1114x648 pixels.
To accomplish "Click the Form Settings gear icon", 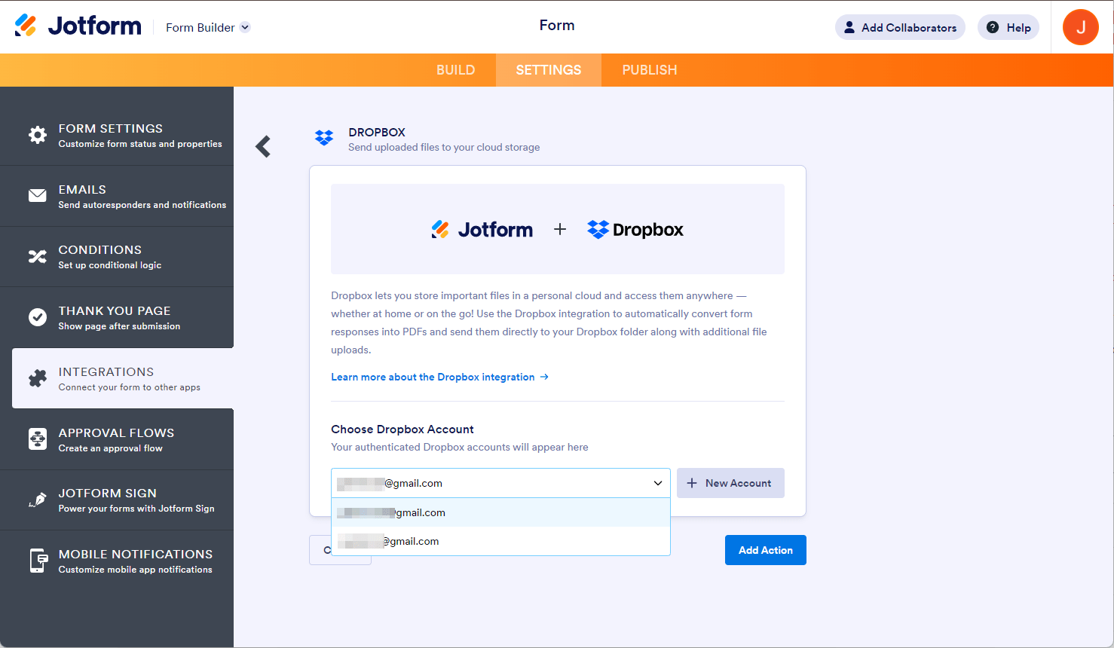I will [x=38, y=135].
